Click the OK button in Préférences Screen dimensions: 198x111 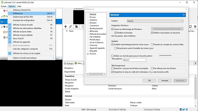coord(149,81)
